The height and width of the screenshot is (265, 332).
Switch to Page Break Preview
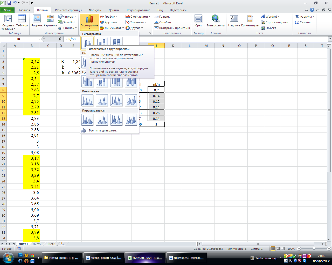pyautogui.click(x=283, y=249)
